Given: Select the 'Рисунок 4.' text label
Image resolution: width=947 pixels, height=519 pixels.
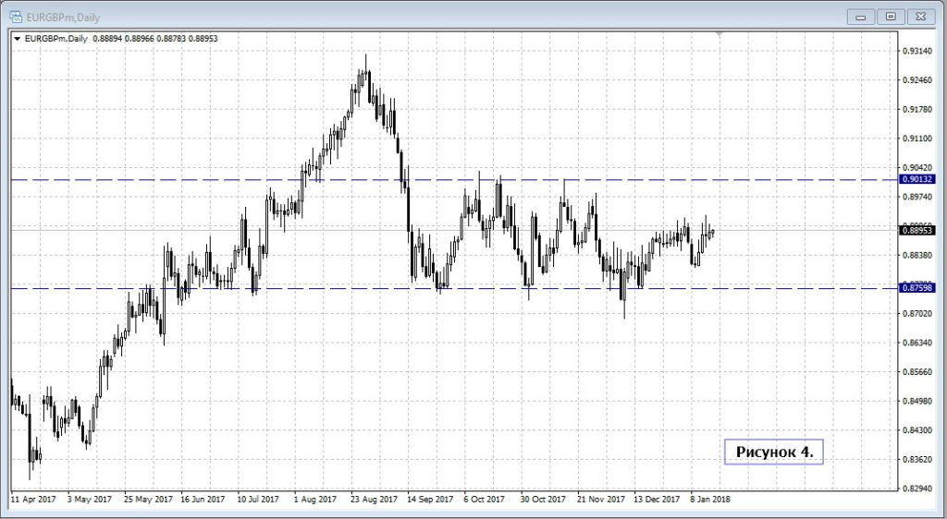Looking at the screenshot, I should coord(773,452).
